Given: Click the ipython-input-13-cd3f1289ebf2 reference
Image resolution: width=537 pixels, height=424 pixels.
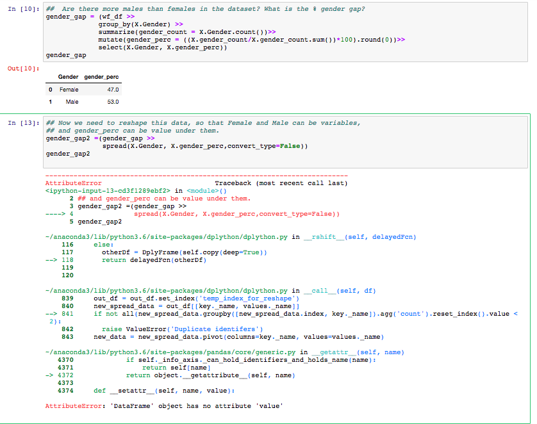Looking at the screenshot, I should pyautogui.click(x=108, y=191).
